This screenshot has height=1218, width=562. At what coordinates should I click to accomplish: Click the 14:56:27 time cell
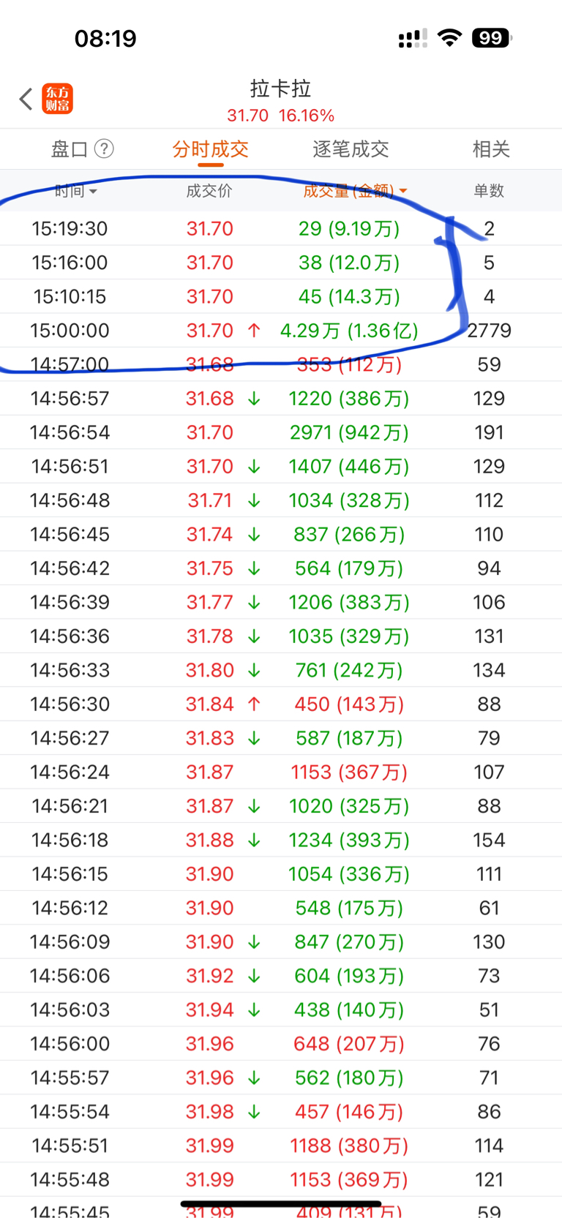click(x=70, y=738)
